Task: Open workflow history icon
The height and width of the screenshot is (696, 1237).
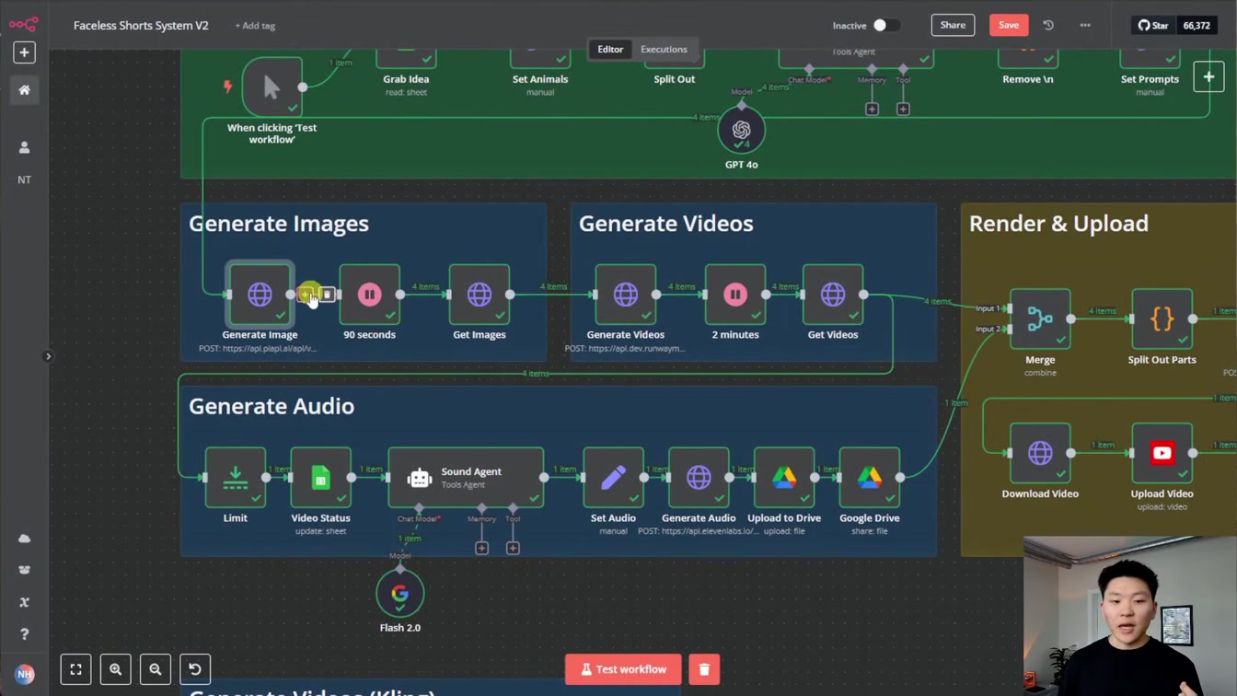Action: tap(1048, 26)
